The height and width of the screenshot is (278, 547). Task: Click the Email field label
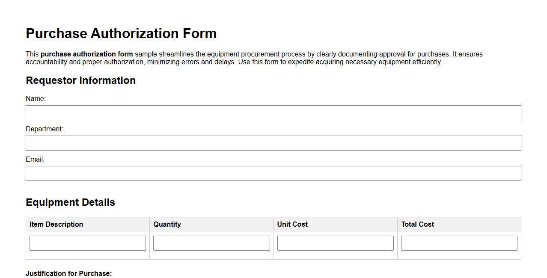pos(35,159)
